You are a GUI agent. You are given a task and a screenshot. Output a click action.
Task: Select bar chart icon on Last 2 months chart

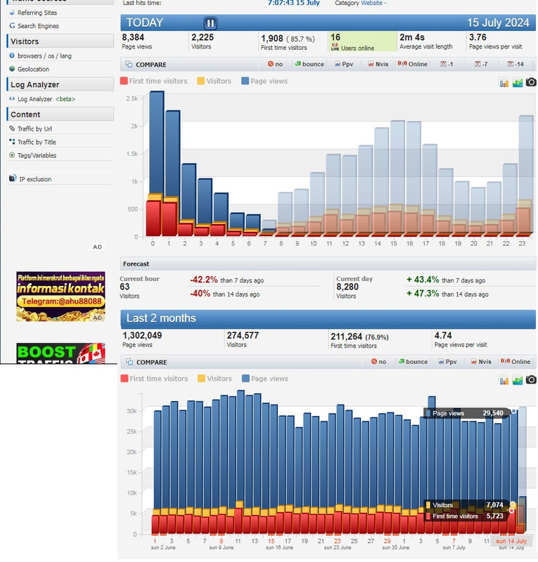click(504, 380)
